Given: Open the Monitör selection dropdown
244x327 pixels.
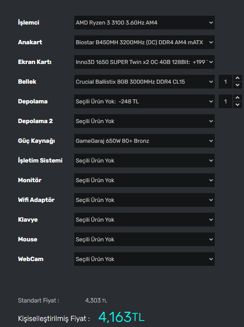Looking at the screenshot, I should pyautogui.click(x=144, y=180).
